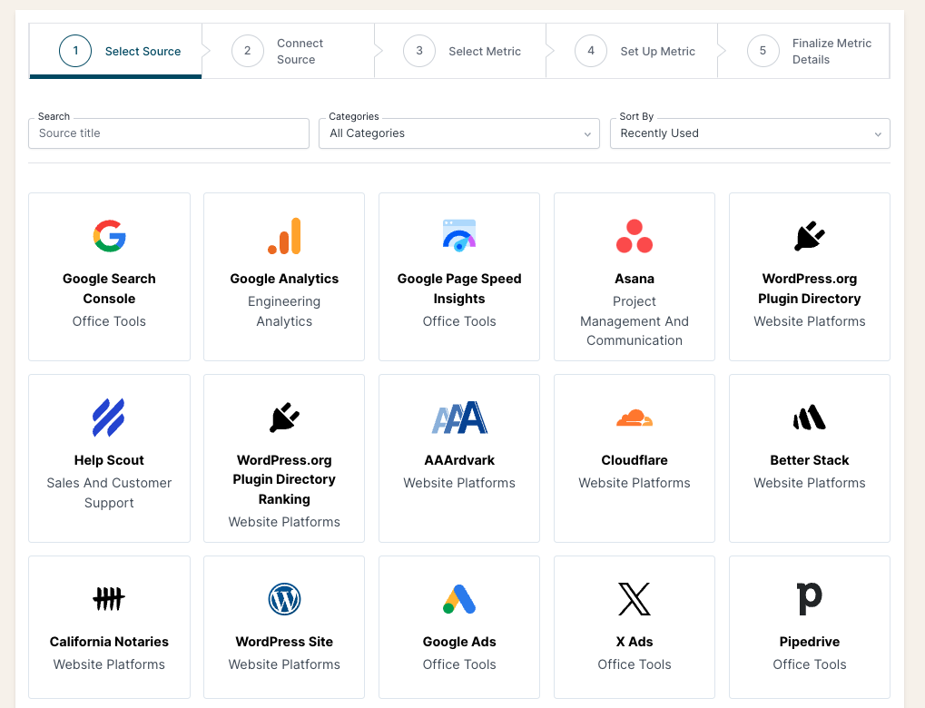Click the X Ads source icon
Viewport: 925px width, 708px height.
[x=634, y=599]
